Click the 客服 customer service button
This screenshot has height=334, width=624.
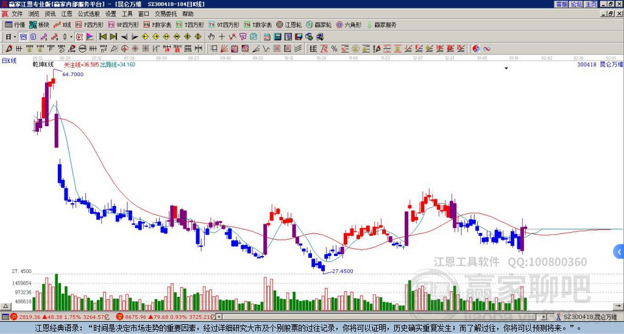click(561, 4)
